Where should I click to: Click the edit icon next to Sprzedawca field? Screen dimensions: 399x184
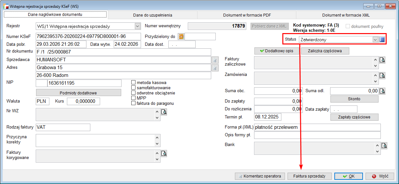pyautogui.click(x=215, y=60)
